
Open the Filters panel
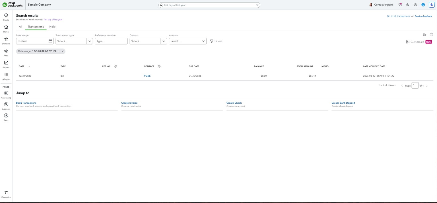[x=216, y=41]
